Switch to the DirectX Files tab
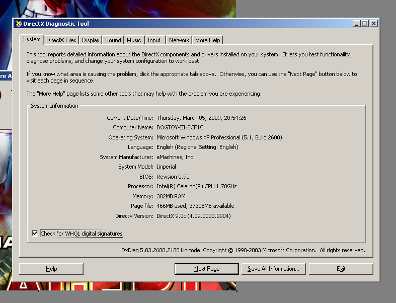The image size is (396, 303). click(x=61, y=40)
